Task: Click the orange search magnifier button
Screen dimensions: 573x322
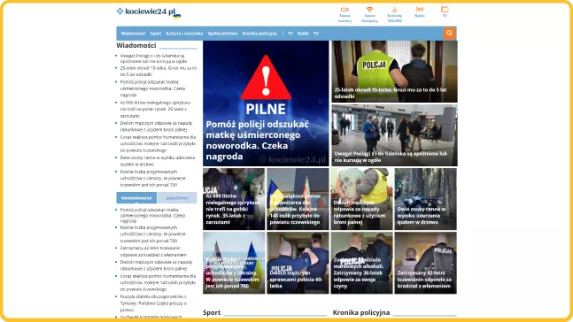Action: [x=449, y=34]
